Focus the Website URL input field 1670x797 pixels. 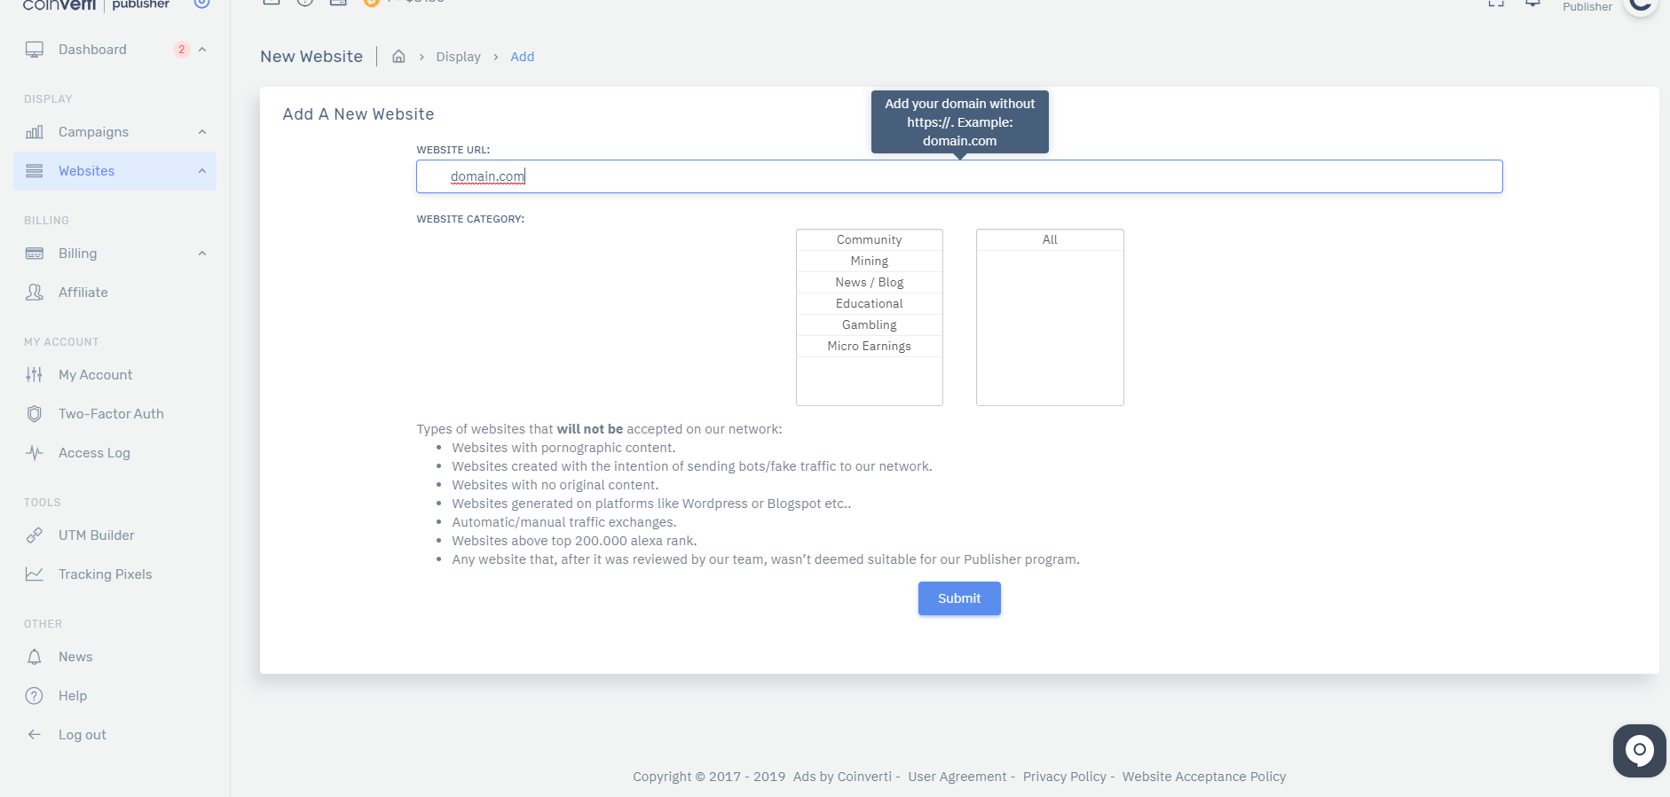click(959, 176)
